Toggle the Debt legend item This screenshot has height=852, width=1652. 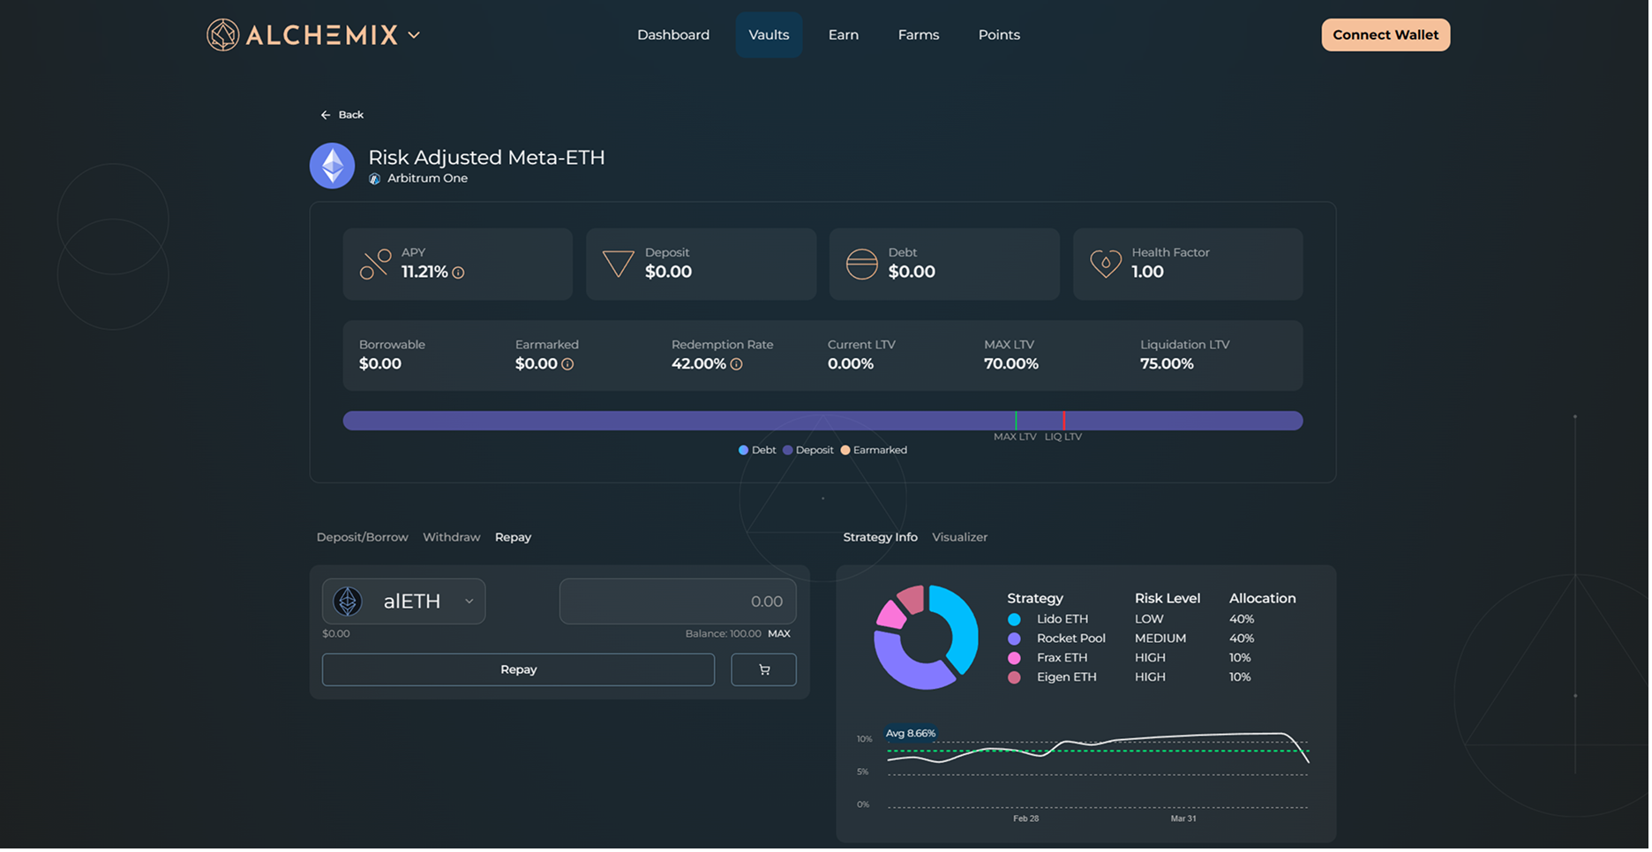756,450
